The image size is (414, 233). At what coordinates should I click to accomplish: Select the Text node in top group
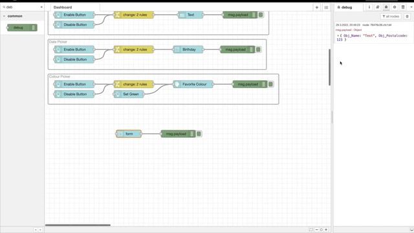point(191,15)
